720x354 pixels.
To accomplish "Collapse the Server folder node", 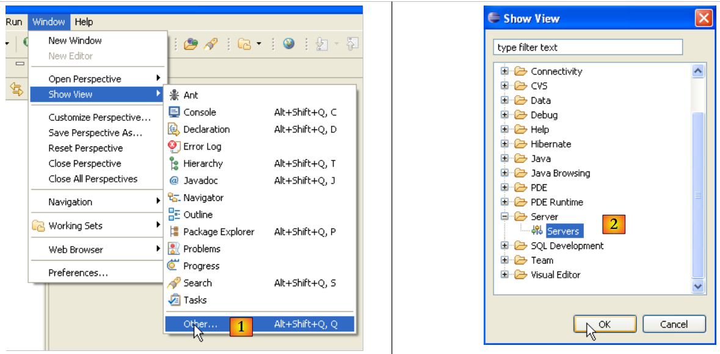I will [504, 217].
